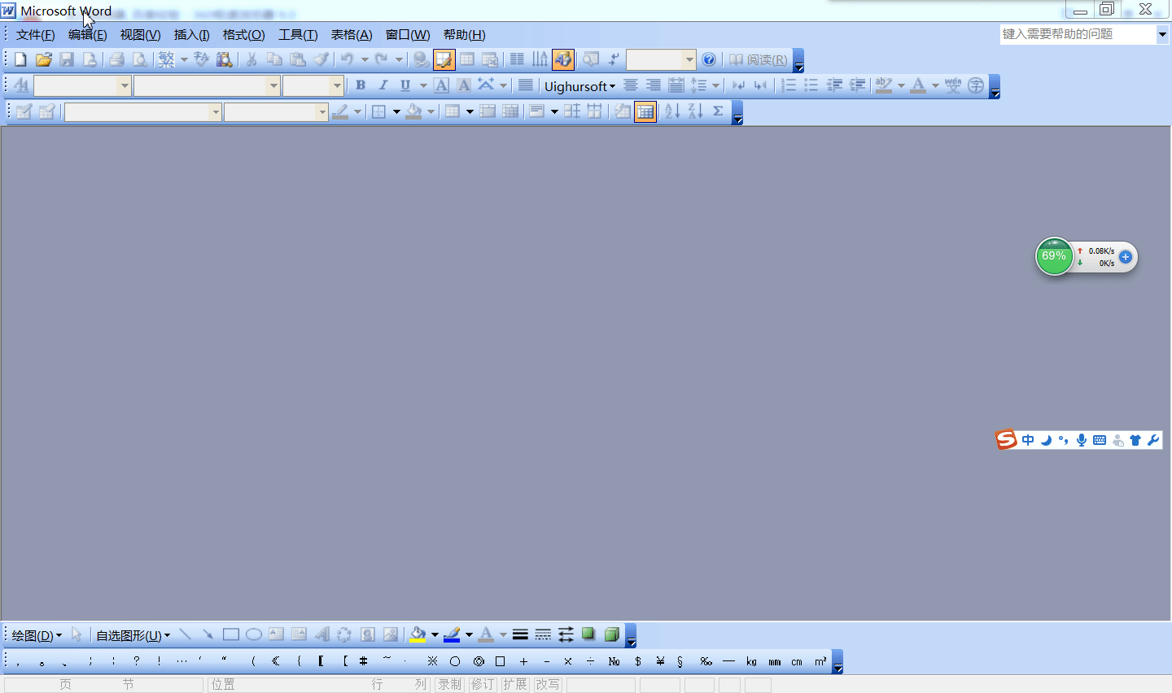Expand the help search box dropdown arrow
This screenshot has width=1172, height=693.
[1162, 34]
